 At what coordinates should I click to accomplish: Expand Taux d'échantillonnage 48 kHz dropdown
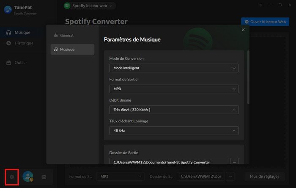[x=174, y=130]
